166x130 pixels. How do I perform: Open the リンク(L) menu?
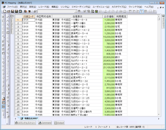[x=65, y=7]
